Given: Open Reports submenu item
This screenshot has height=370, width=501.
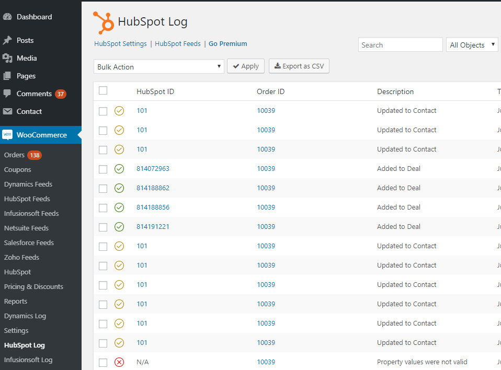Looking at the screenshot, I should [x=16, y=302].
